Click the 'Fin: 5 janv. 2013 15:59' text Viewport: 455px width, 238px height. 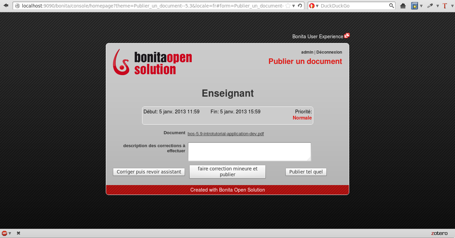236,112
